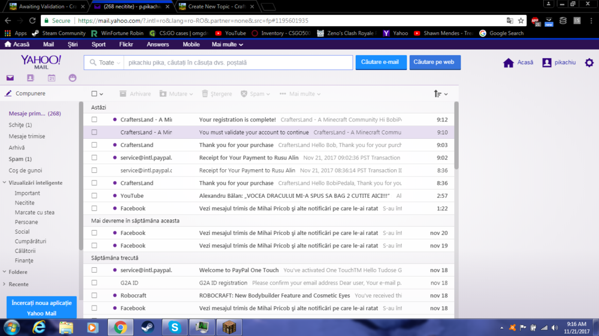Click inside the mail search field
599x336 pixels.
click(238, 63)
